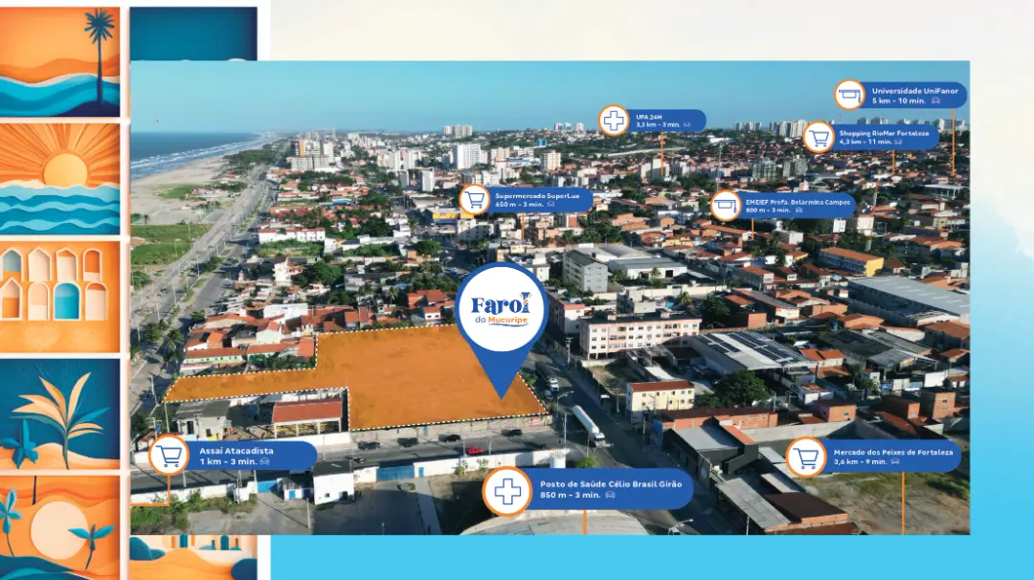Select the Shopping RioMar Fortaleza cart icon

(818, 138)
